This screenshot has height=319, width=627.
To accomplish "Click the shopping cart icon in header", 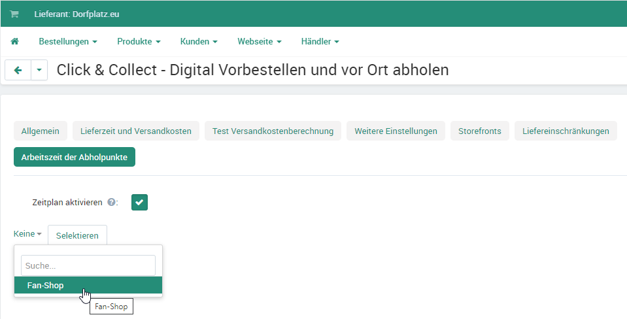I will 14,14.
